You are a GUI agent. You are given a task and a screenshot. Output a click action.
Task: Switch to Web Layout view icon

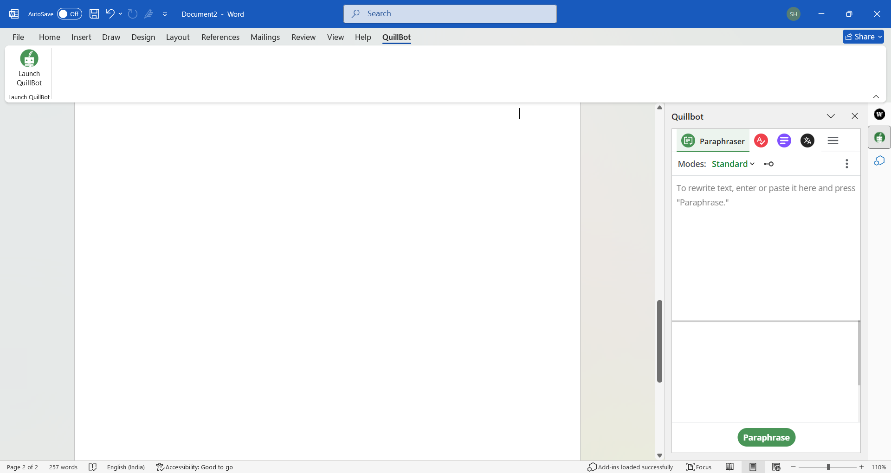coord(776,467)
